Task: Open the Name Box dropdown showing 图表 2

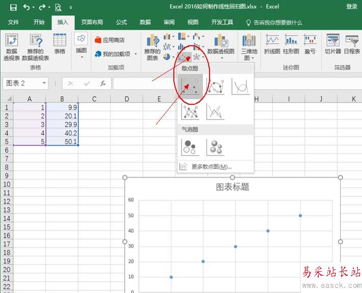Action: coord(44,83)
